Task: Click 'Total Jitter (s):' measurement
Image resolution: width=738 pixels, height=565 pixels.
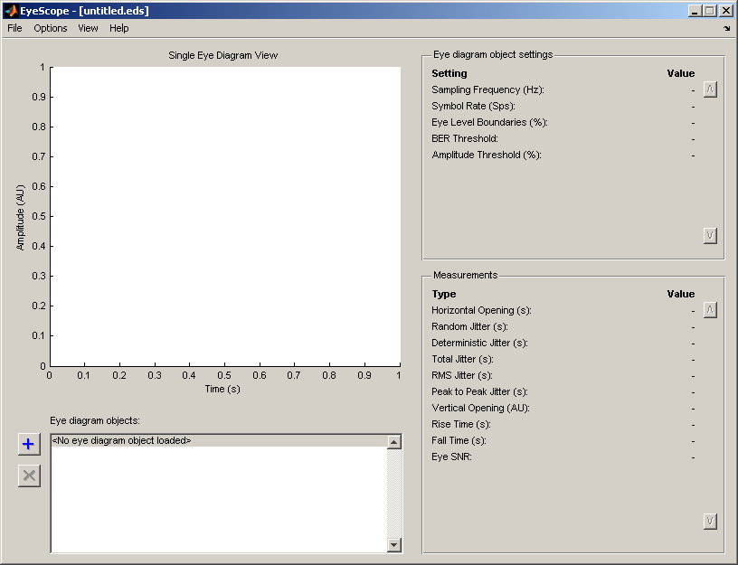Action: point(462,360)
